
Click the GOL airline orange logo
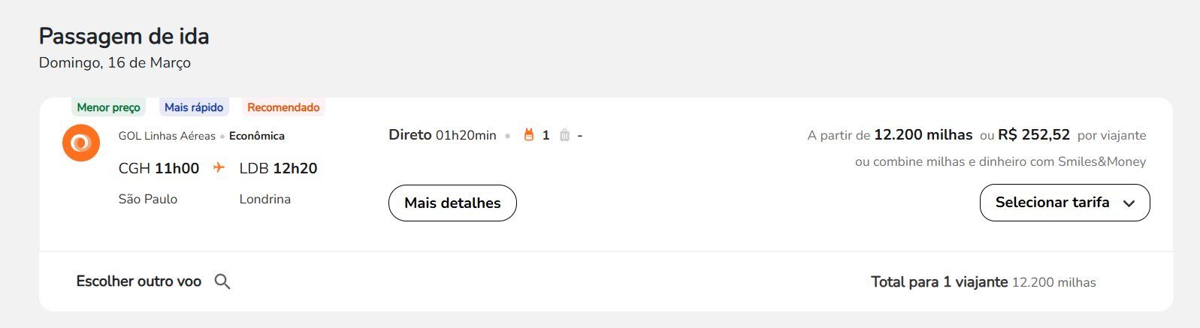(x=81, y=143)
